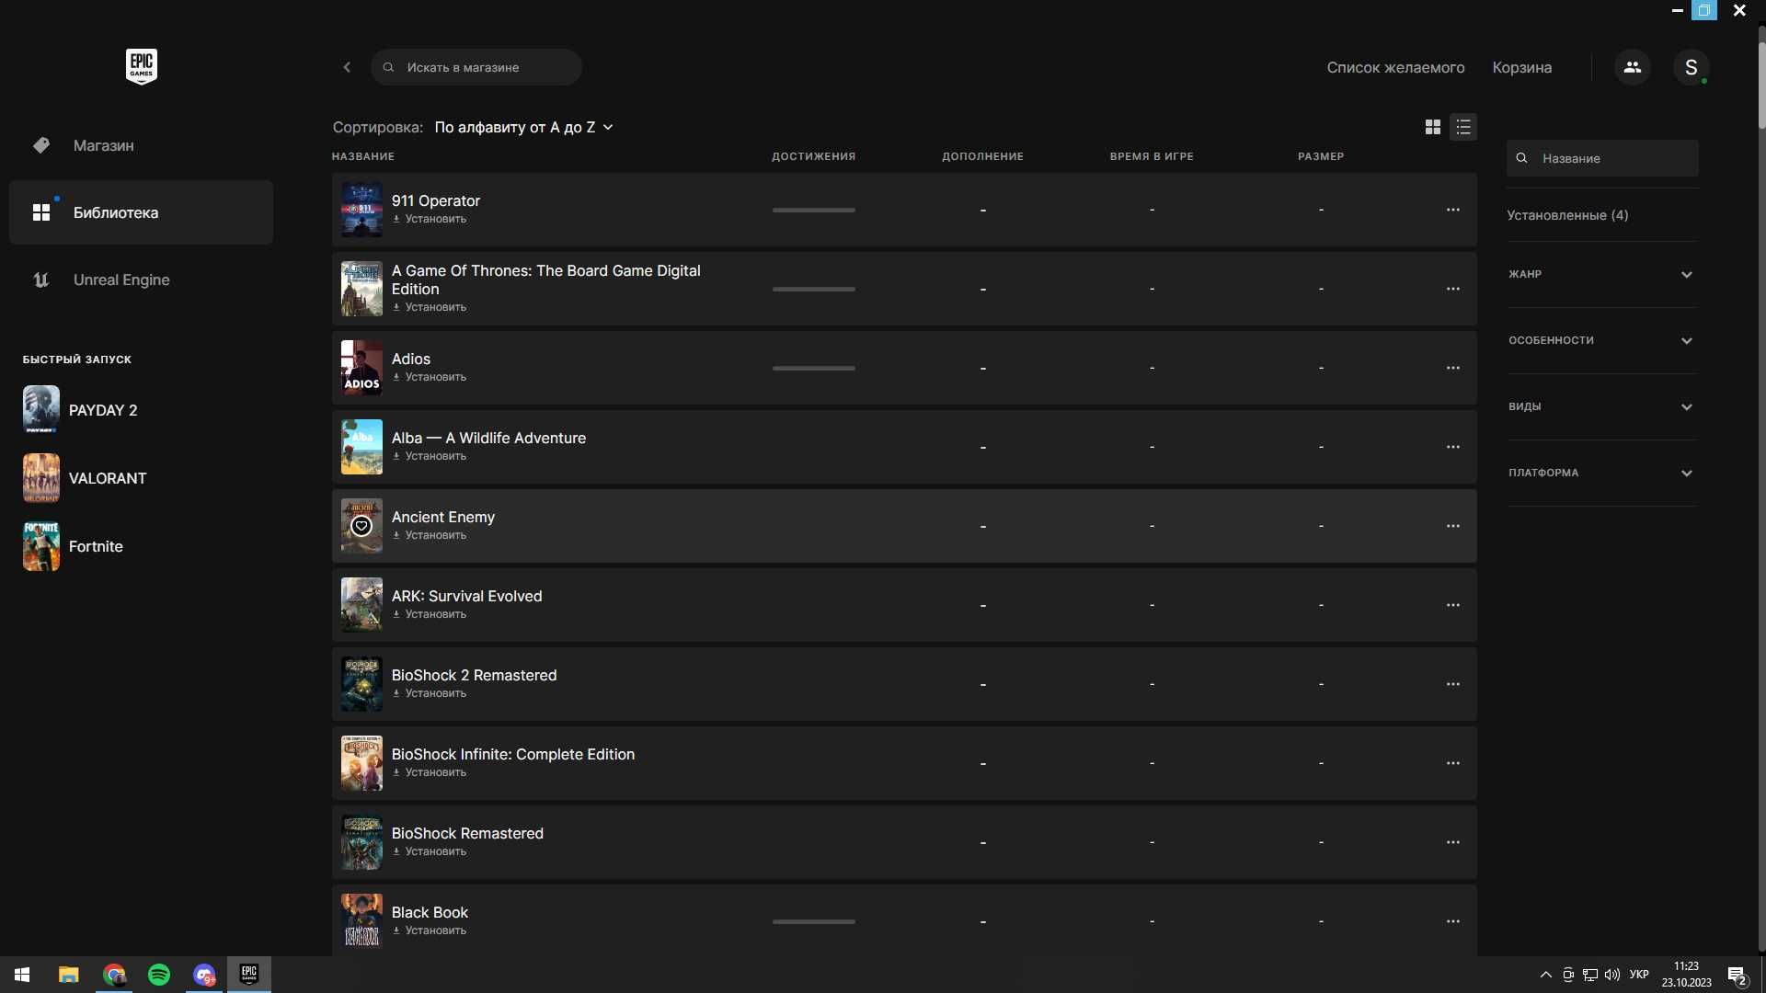Open the wishlist (Список желаемого)

1395,67
